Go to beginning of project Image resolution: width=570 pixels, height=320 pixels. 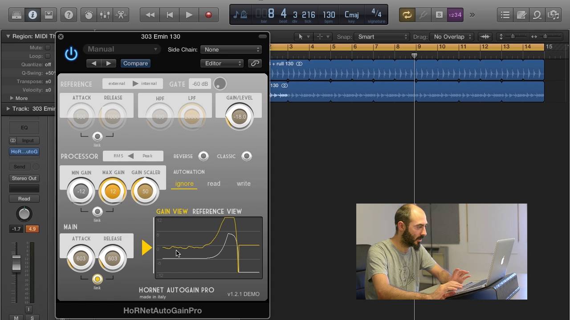pyautogui.click(x=170, y=15)
